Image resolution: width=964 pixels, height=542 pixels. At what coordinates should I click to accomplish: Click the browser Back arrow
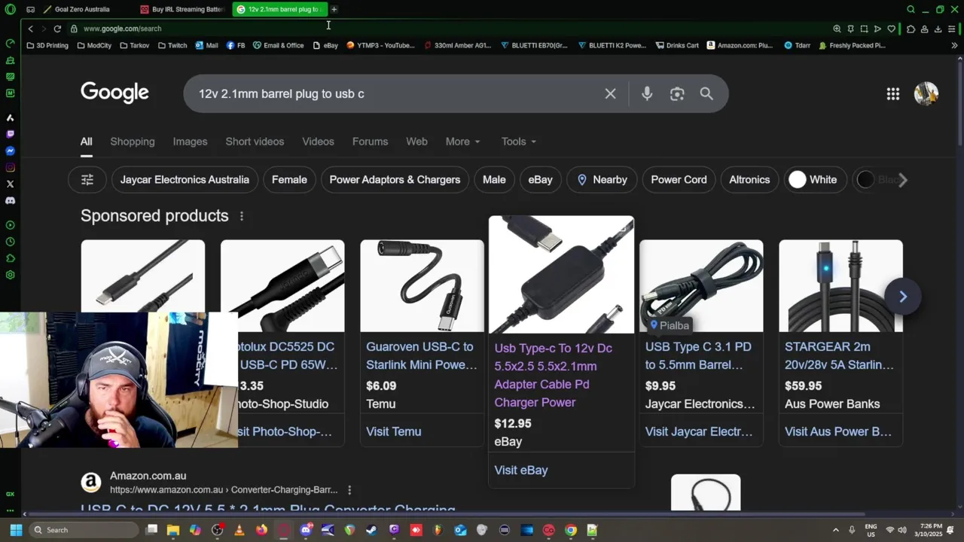(30, 29)
